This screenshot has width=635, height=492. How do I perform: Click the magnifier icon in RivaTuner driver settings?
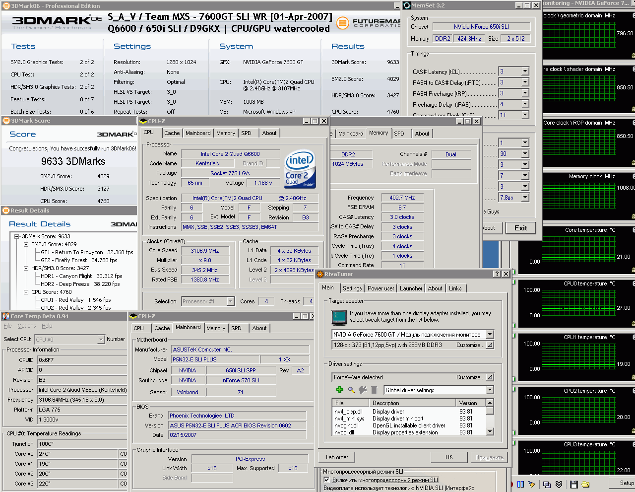click(351, 390)
